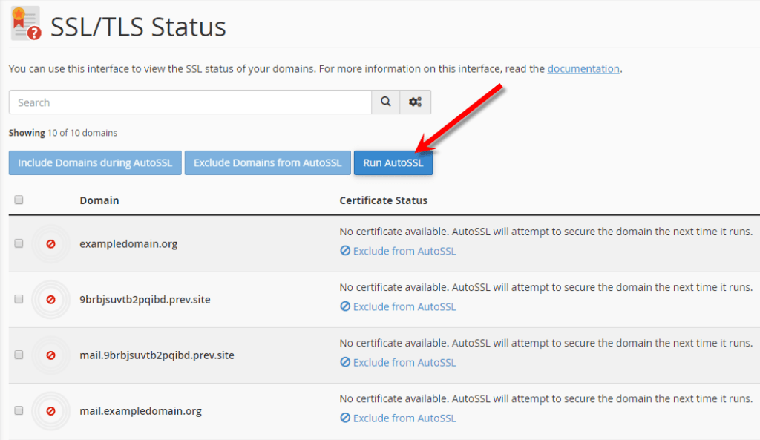Click the red status icon for mail.exampledomain.org
This screenshot has height=440, width=760.
pyautogui.click(x=50, y=410)
